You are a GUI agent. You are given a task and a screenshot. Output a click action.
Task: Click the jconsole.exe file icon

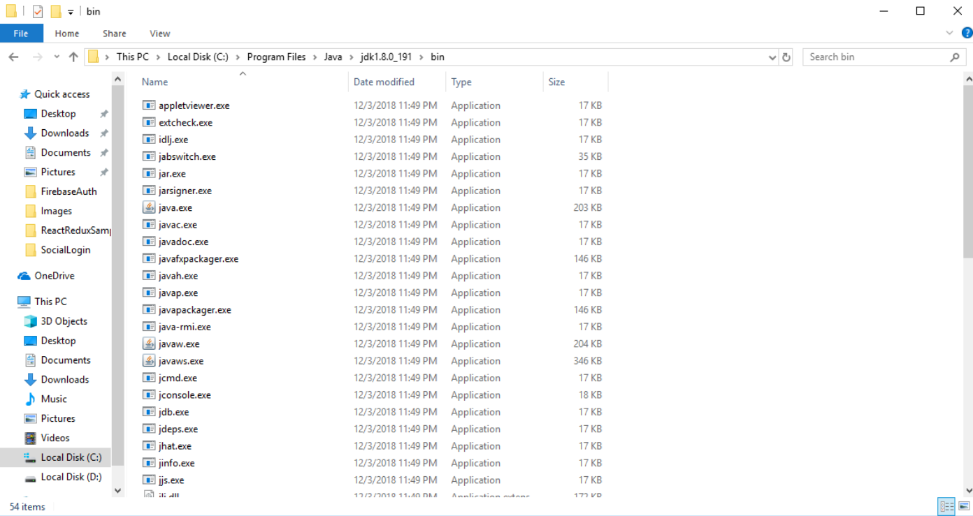148,395
